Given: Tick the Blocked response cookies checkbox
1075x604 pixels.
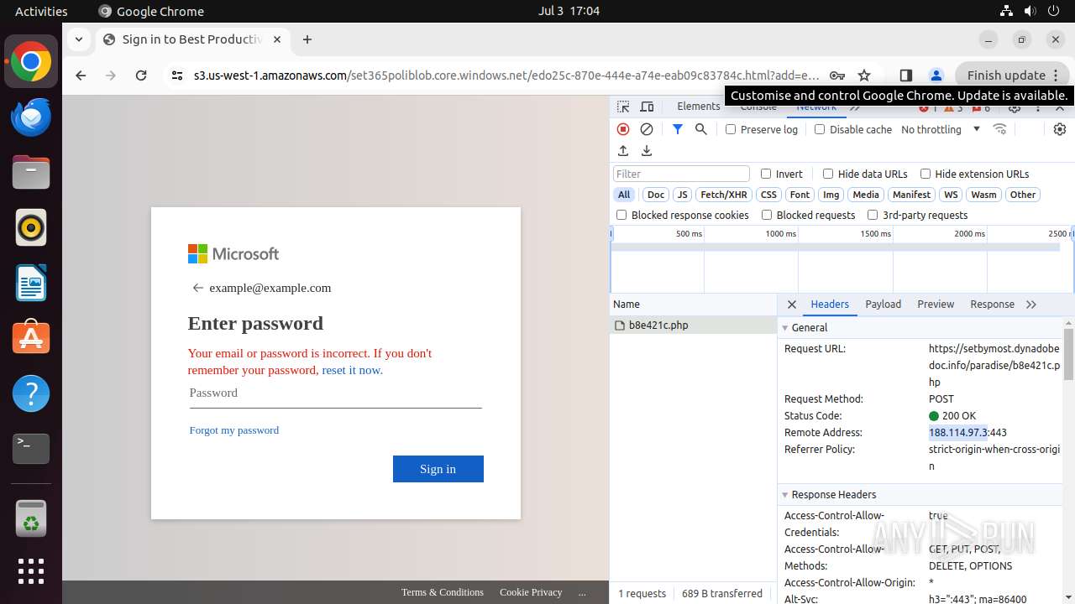Looking at the screenshot, I should pyautogui.click(x=621, y=215).
